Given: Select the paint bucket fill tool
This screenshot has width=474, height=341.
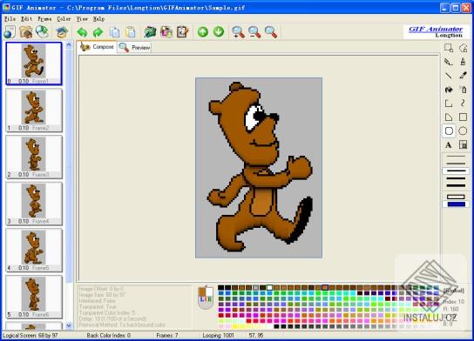Looking at the screenshot, I should point(449,90).
